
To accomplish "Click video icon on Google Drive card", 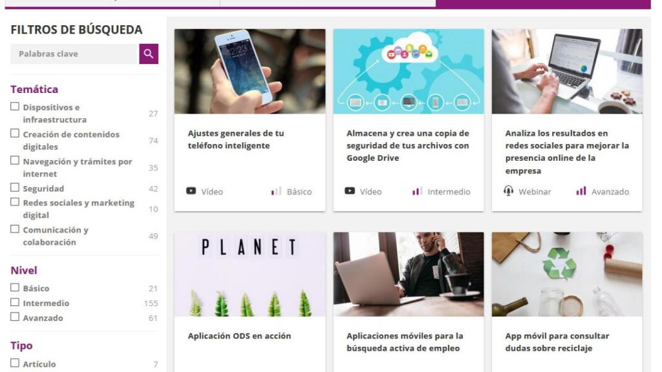I will coord(350,191).
